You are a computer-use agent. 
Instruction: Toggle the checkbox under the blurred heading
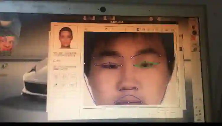54,61
